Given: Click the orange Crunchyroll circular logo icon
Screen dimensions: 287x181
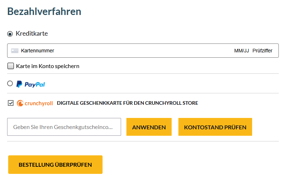Looking at the screenshot, I should pyautogui.click(x=20, y=103).
